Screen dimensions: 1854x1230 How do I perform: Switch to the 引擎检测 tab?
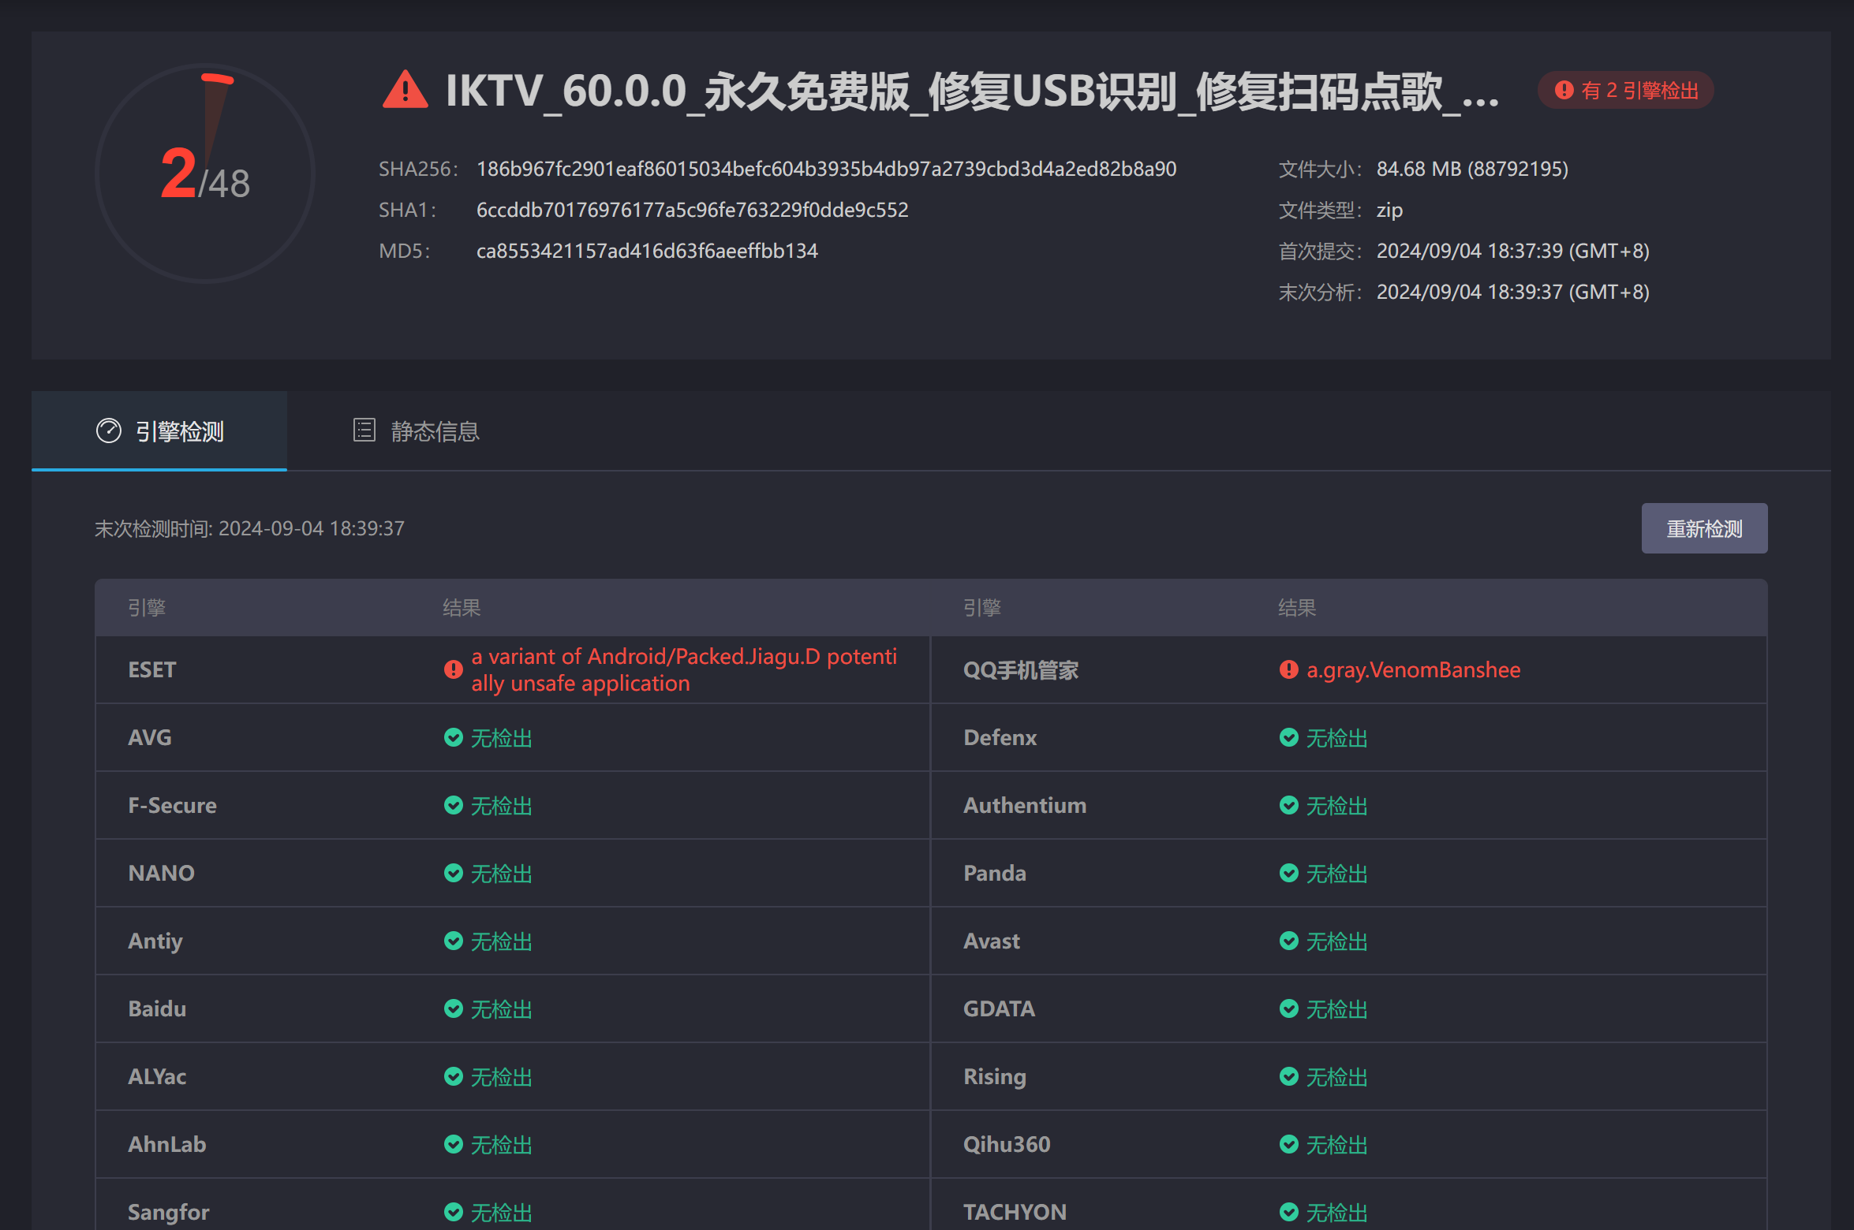pyautogui.click(x=159, y=431)
